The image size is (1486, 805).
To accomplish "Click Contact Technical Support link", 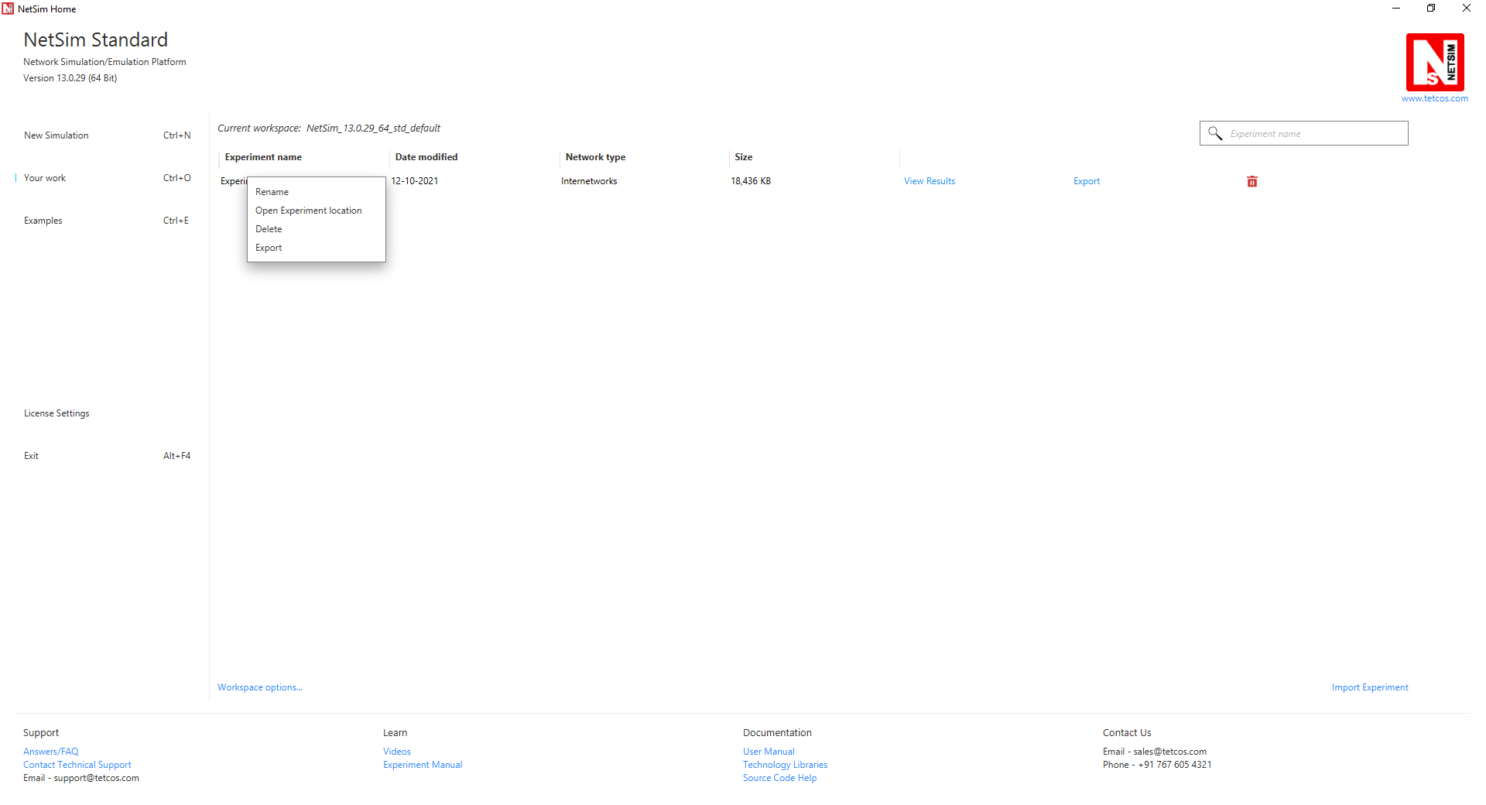I will [77, 765].
